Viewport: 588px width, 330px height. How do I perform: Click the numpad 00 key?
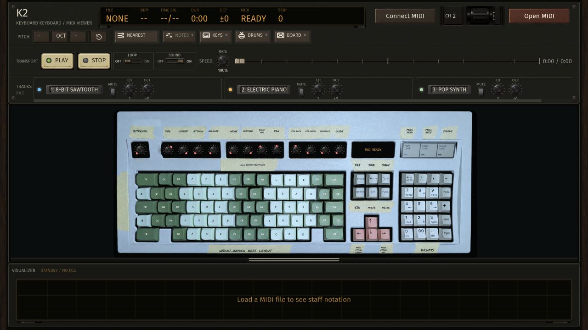click(x=420, y=233)
